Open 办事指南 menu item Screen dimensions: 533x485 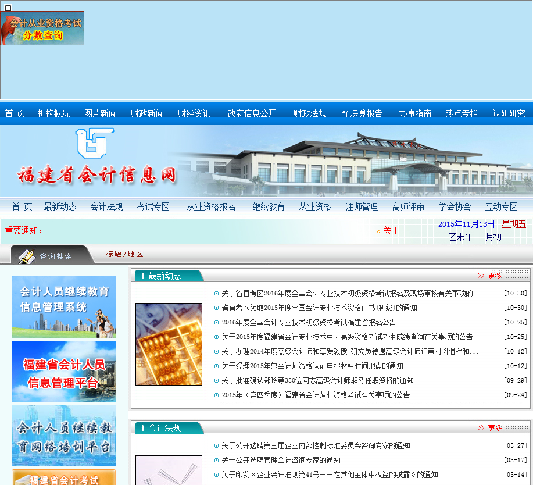415,113
